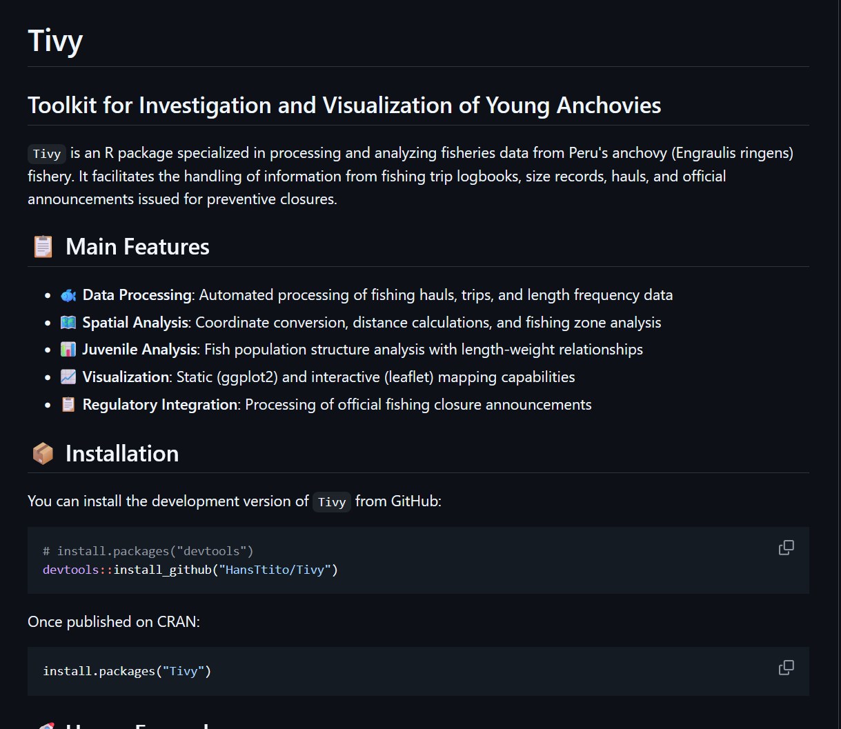Viewport: 841px width, 729px height.
Task: Click the "Once published on CRAN:" text
Action: (x=114, y=621)
